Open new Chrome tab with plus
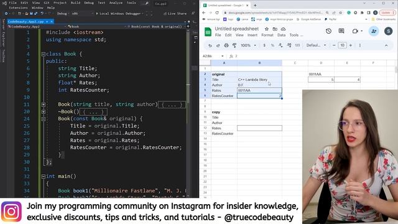The width and height of the screenshot is (398, 224). (255, 5)
